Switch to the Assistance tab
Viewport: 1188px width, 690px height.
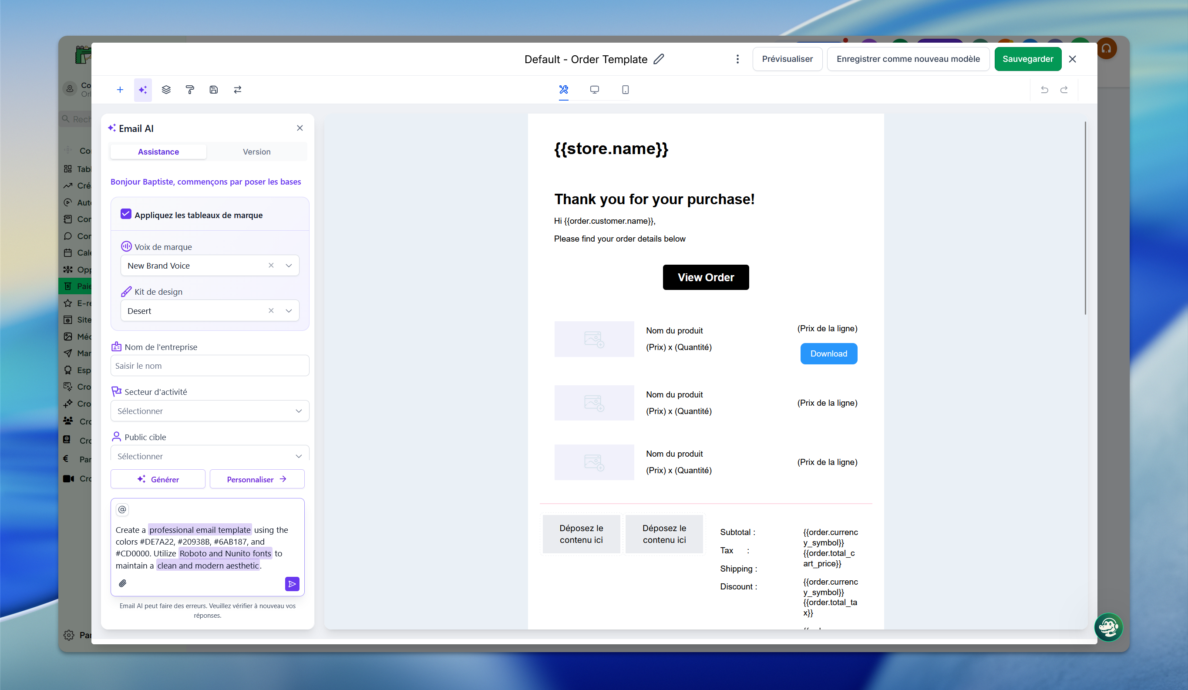click(x=158, y=152)
